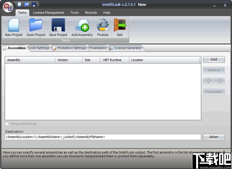Run Finalize from the ribbon
Image resolution: width=232 pixels, height=169 pixels.
click(x=103, y=27)
